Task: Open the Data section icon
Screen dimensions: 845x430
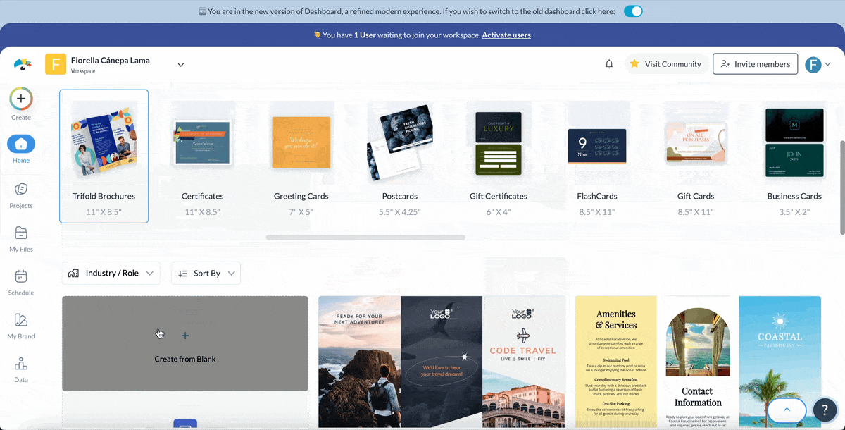Action: [21, 364]
